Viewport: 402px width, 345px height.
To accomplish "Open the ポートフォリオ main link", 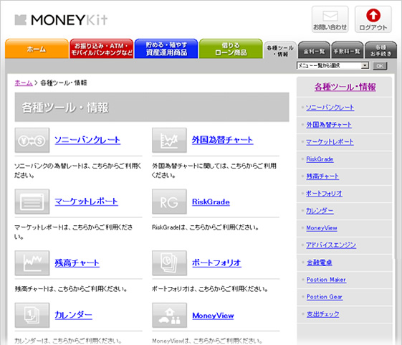I will (216, 263).
